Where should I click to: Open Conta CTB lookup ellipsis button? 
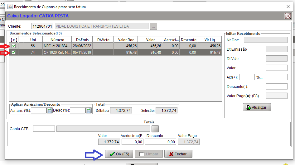point(155,129)
